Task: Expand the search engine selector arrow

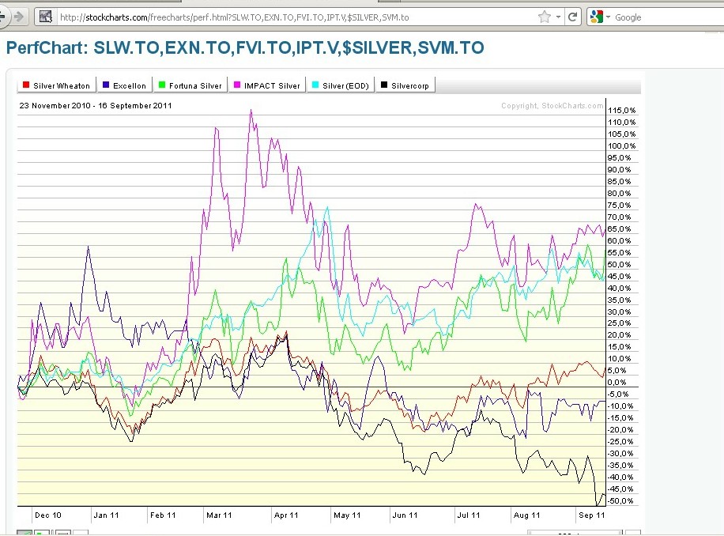Action: (x=607, y=17)
